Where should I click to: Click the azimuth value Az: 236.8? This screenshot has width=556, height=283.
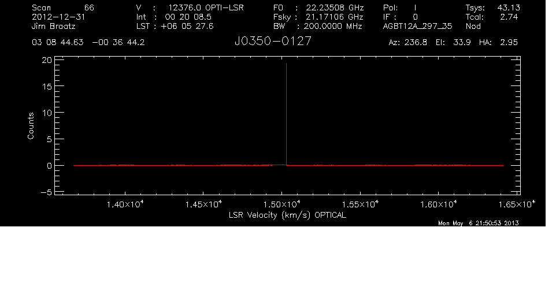pyautogui.click(x=408, y=43)
